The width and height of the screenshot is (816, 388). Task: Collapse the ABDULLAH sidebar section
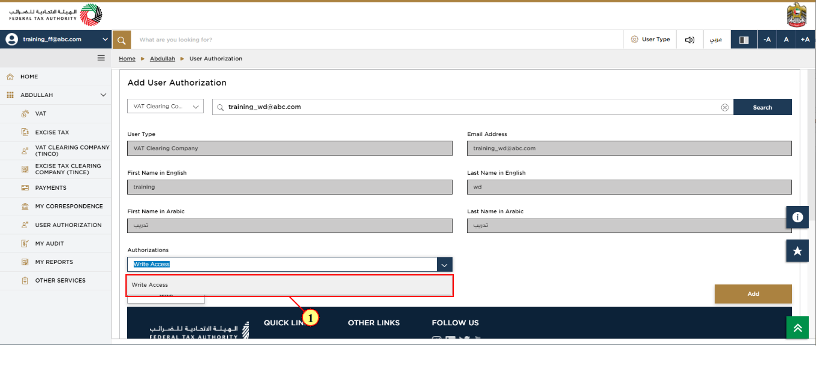tap(103, 95)
